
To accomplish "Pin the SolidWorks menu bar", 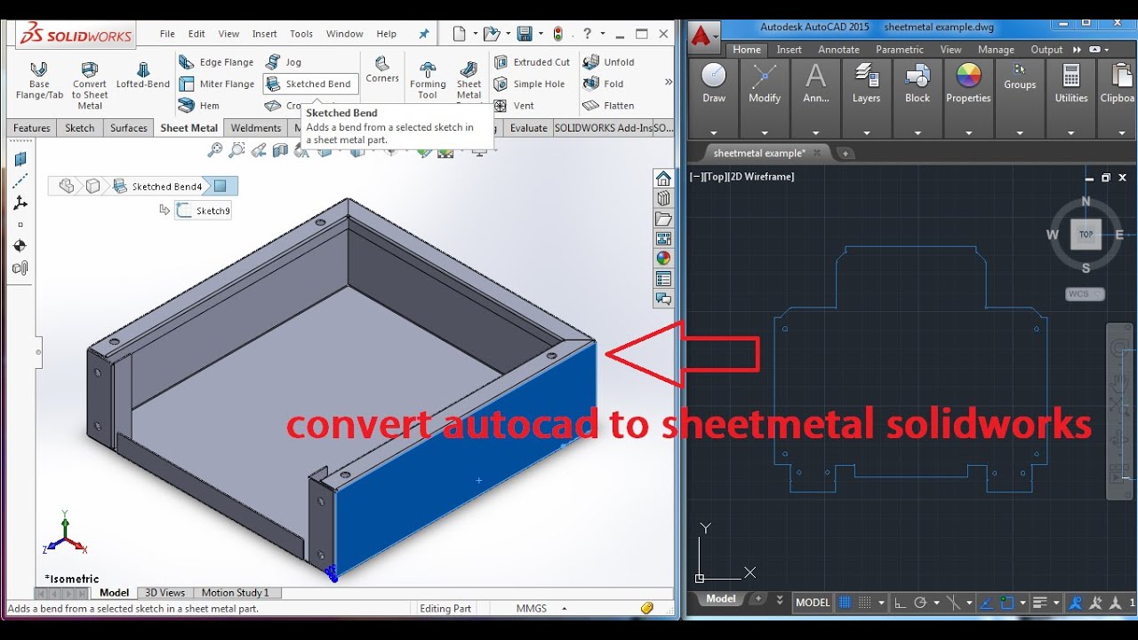I will [x=424, y=34].
